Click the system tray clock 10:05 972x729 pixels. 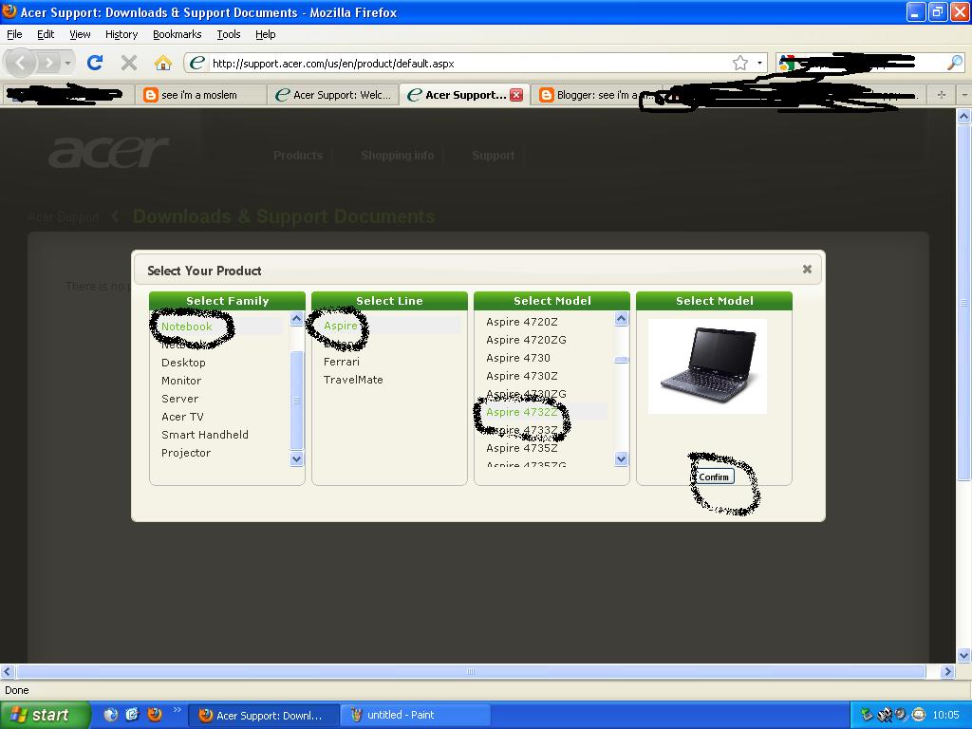[x=946, y=716]
